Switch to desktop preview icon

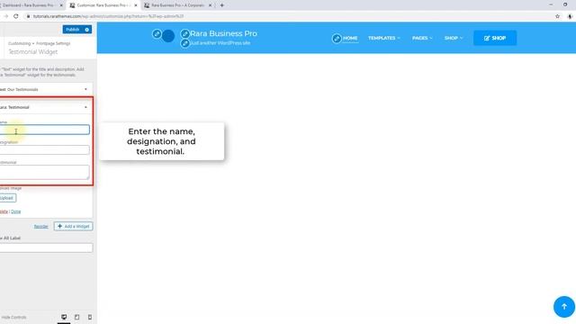(x=64, y=317)
